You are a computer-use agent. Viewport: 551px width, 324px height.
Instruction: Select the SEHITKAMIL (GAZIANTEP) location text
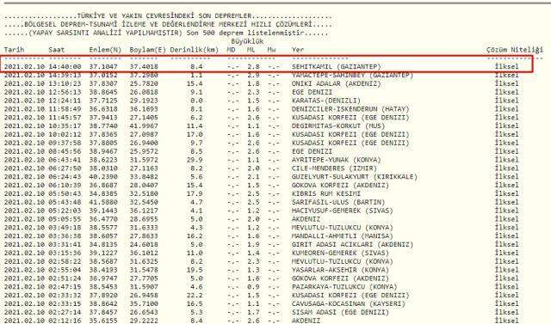coord(337,67)
